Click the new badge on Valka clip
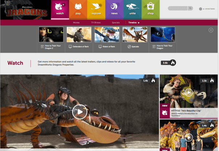This screenshot has height=151, width=219. coord(165,105)
